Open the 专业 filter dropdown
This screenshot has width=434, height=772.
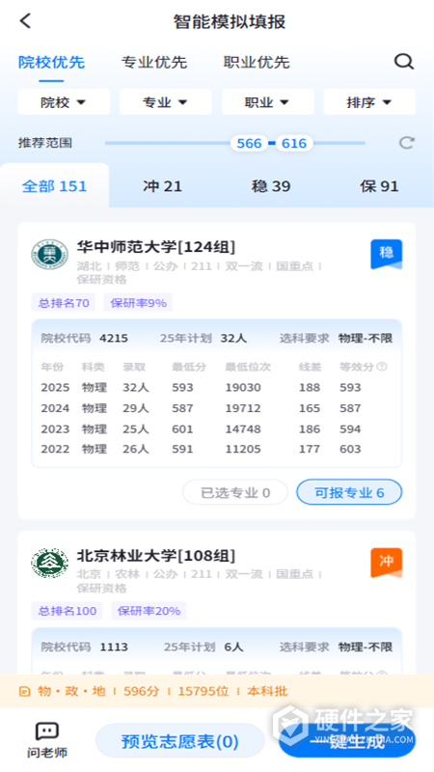coord(165,102)
